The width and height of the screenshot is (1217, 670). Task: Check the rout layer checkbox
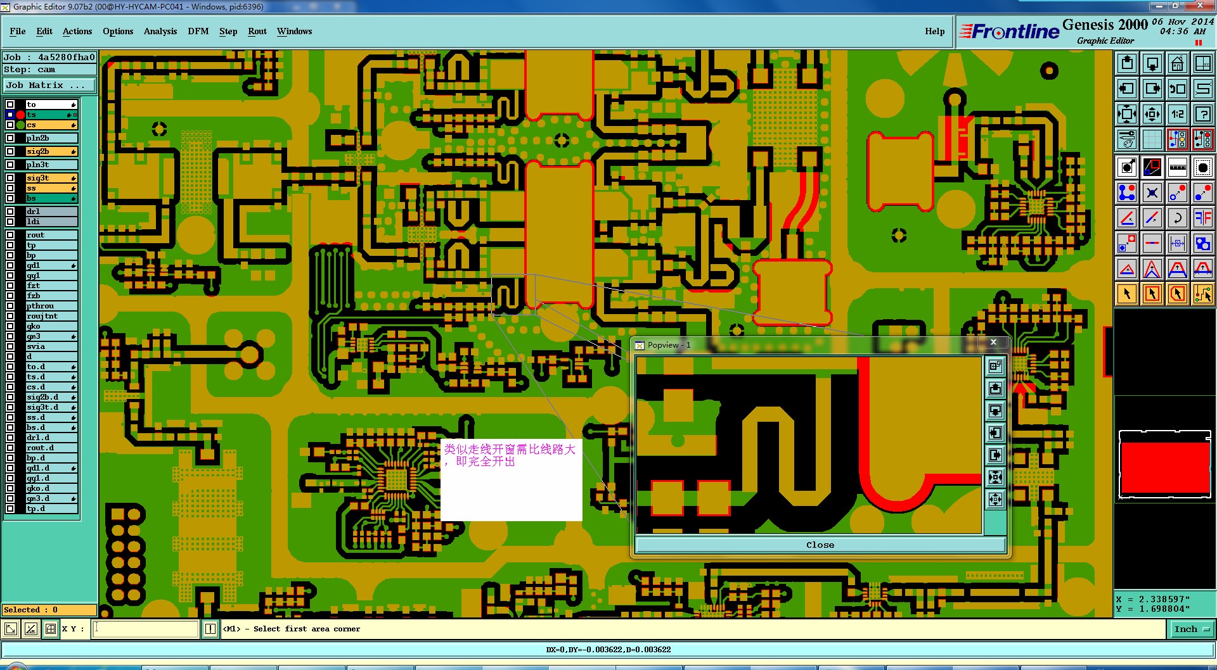10,235
